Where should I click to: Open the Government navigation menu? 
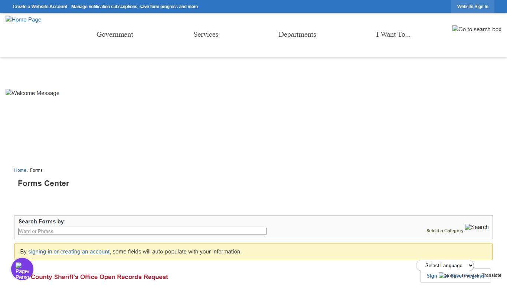[115, 35]
